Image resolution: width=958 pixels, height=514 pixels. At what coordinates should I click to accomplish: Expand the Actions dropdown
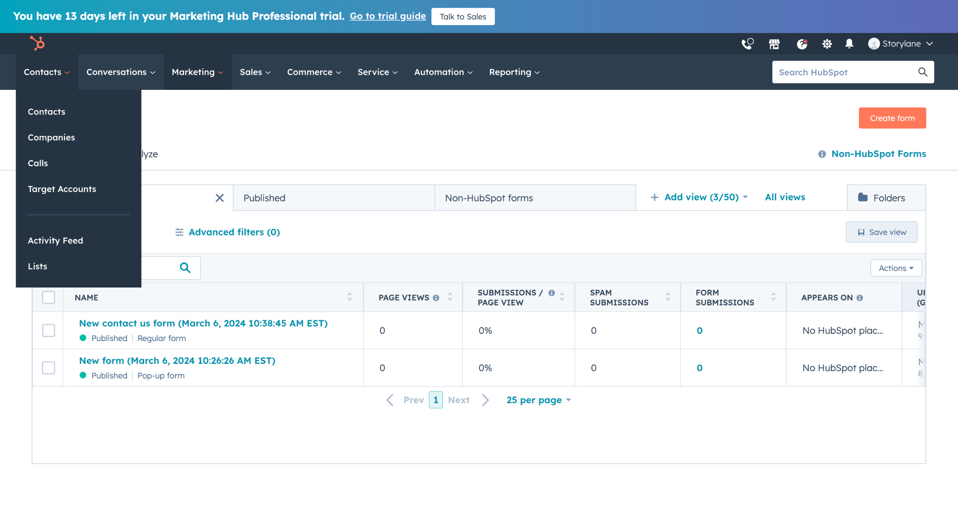point(896,268)
